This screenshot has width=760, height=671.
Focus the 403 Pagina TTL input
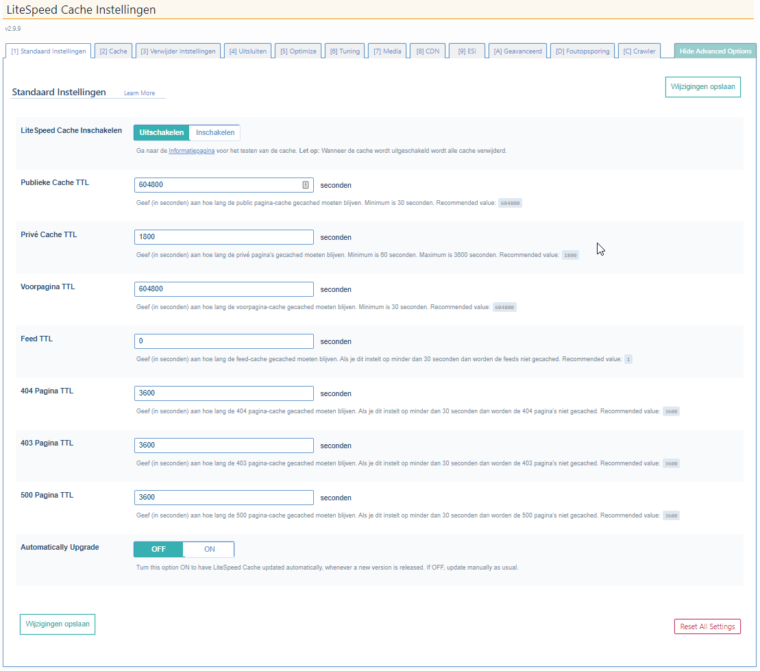click(x=224, y=446)
